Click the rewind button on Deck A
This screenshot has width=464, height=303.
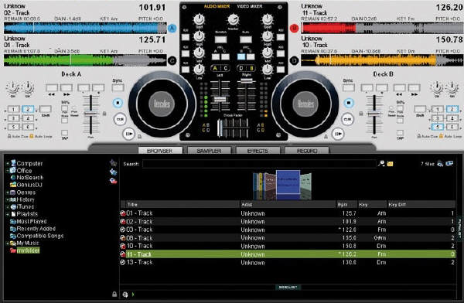tap(52, 87)
